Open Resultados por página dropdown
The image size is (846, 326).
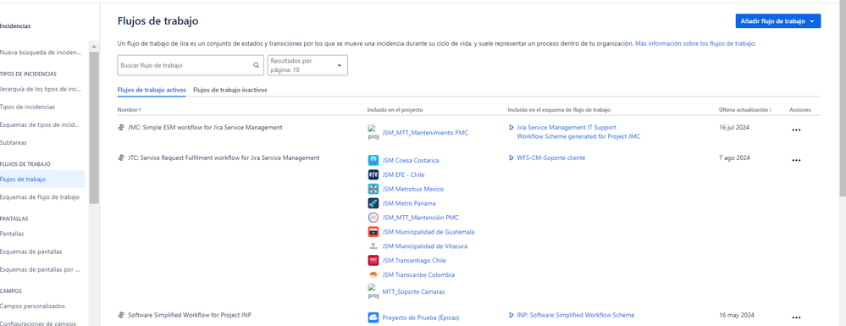[x=307, y=65]
